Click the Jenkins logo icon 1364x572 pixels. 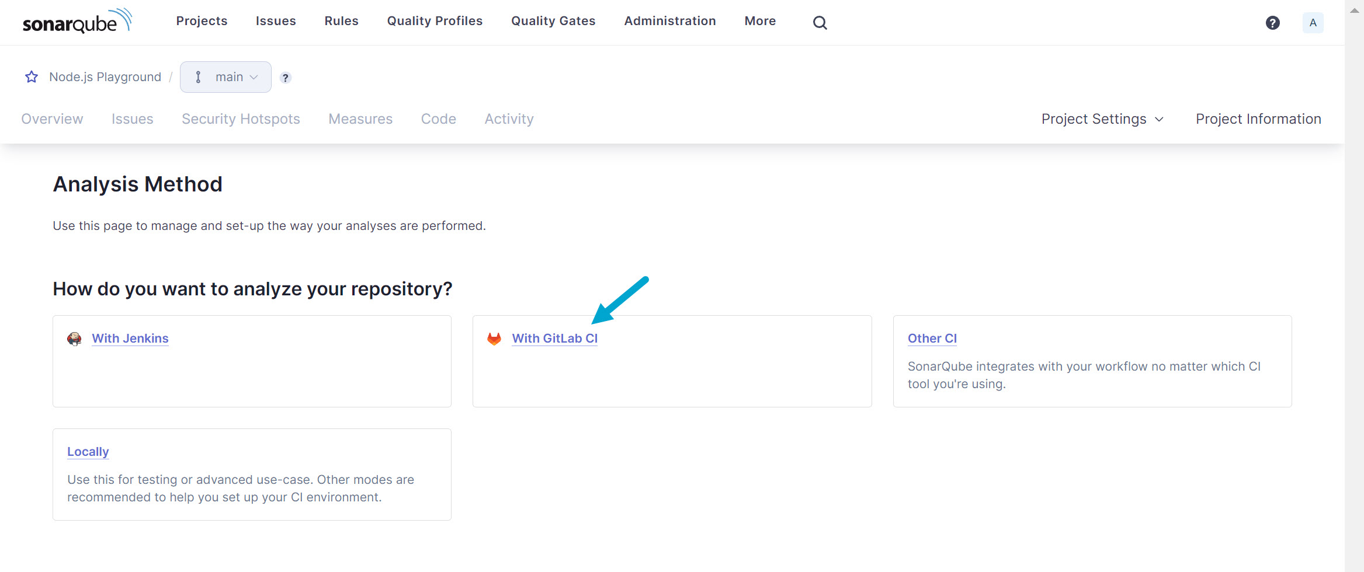pos(74,339)
